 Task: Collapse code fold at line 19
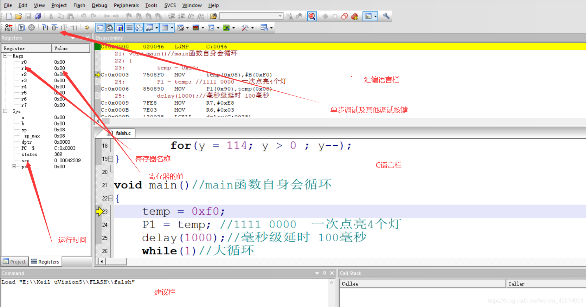[x=111, y=159]
